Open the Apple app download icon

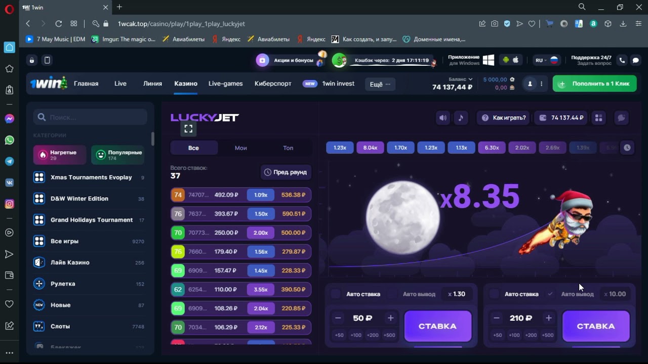[x=516, y=60]
